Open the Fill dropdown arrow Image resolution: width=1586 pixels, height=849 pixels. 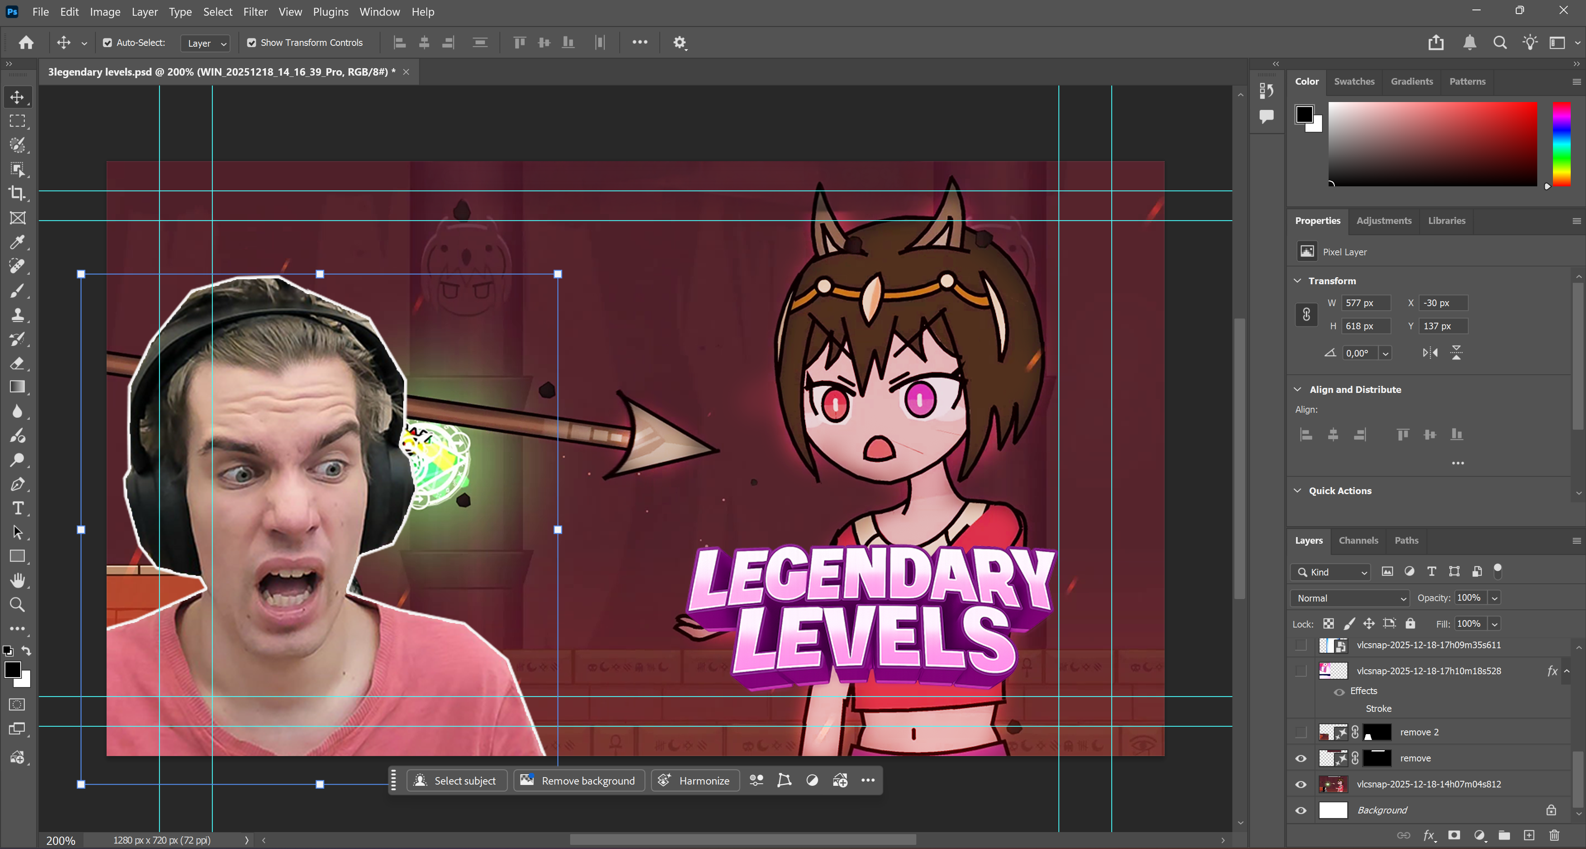tap(1494, 624)
